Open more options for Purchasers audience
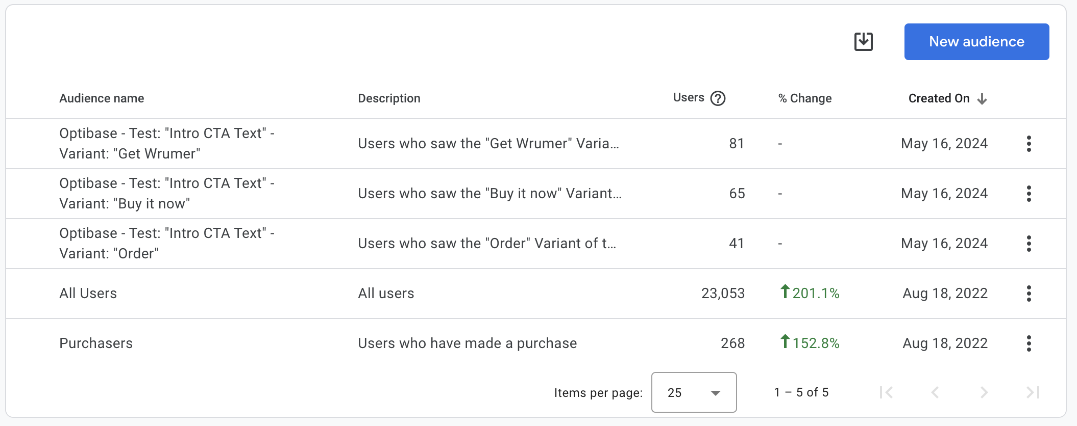Image resolution: width=1077 pixels, height=426 pixels. pyautogui.click(x=1029, y=343)
